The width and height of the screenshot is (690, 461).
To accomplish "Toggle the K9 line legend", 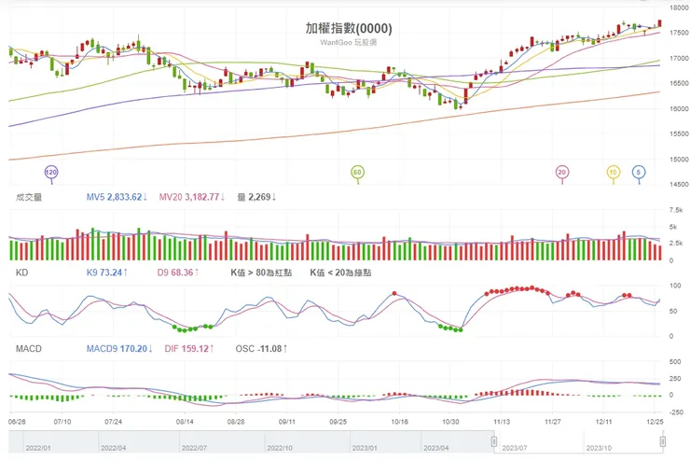I will coord(106,272).
